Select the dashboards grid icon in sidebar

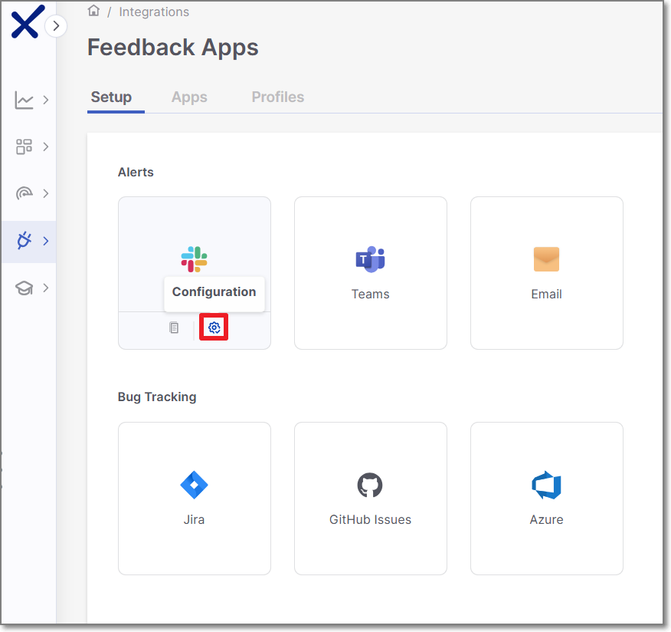click(x=24, y=146)
